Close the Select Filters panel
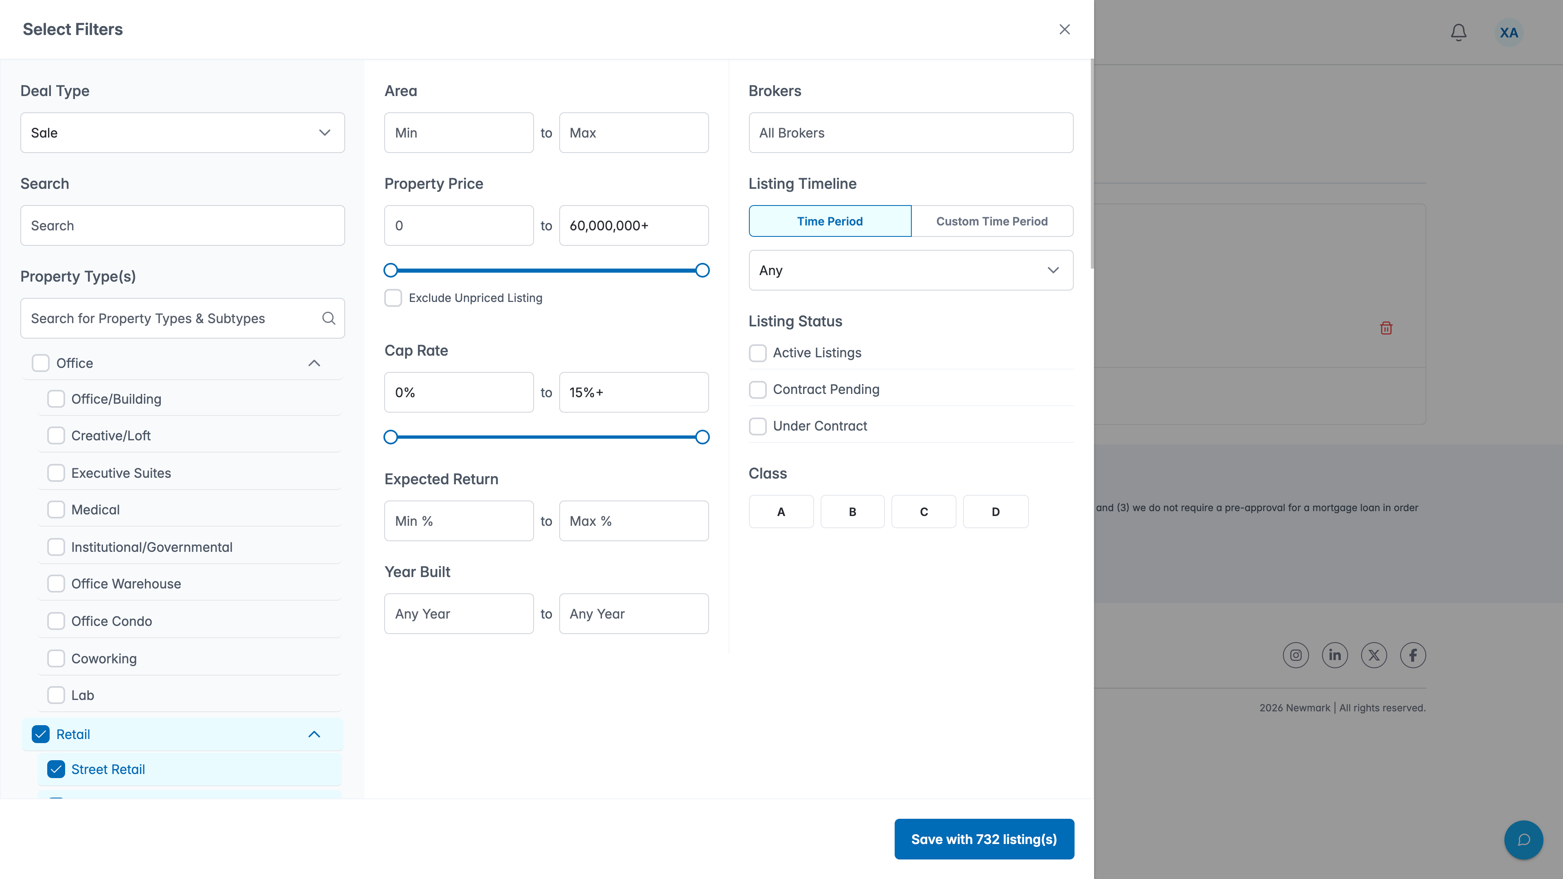The height and width of the screenshot is (879, 1563). tap(1064, 29)
